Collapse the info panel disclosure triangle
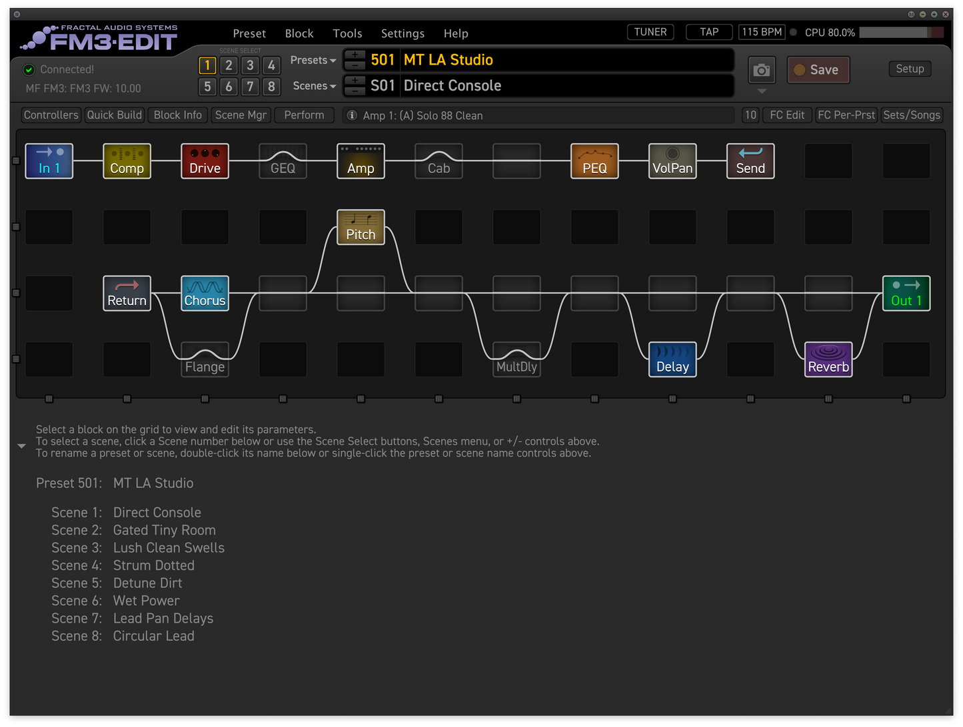This screenshot has width=963, height=727. click(21, 446)
